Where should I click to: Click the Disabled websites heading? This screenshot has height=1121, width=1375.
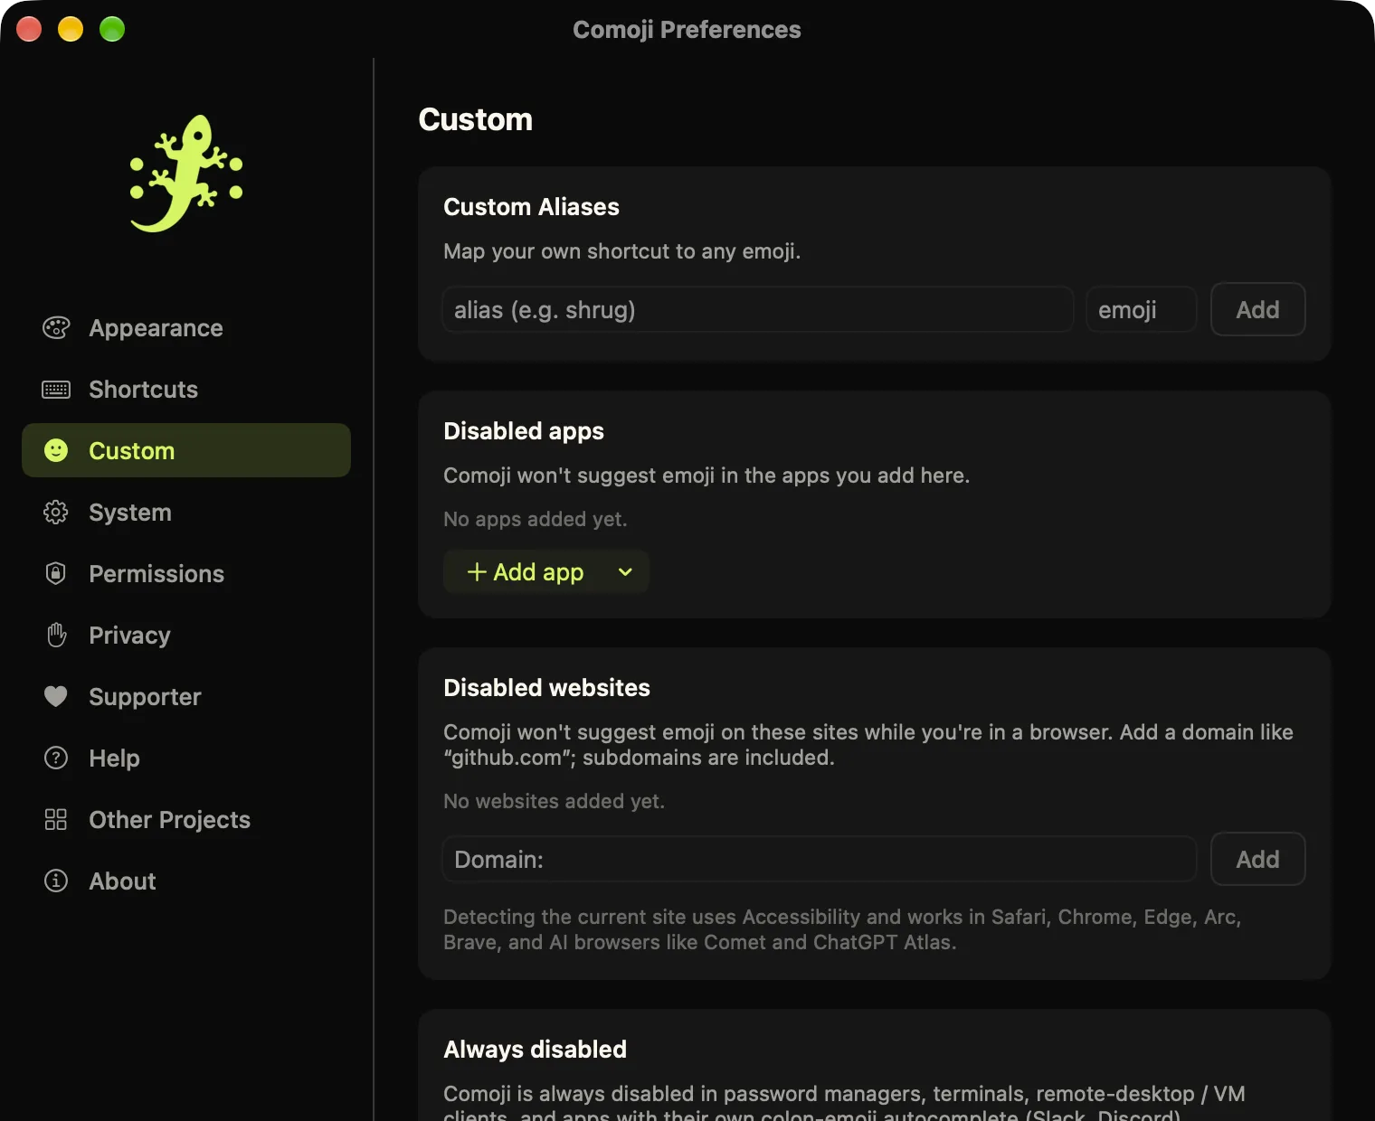(x=546, y=688)
